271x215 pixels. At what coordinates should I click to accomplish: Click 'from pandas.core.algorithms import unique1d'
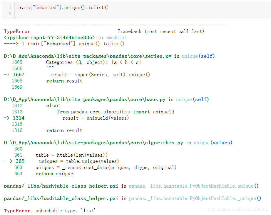[x=115, y=112]
